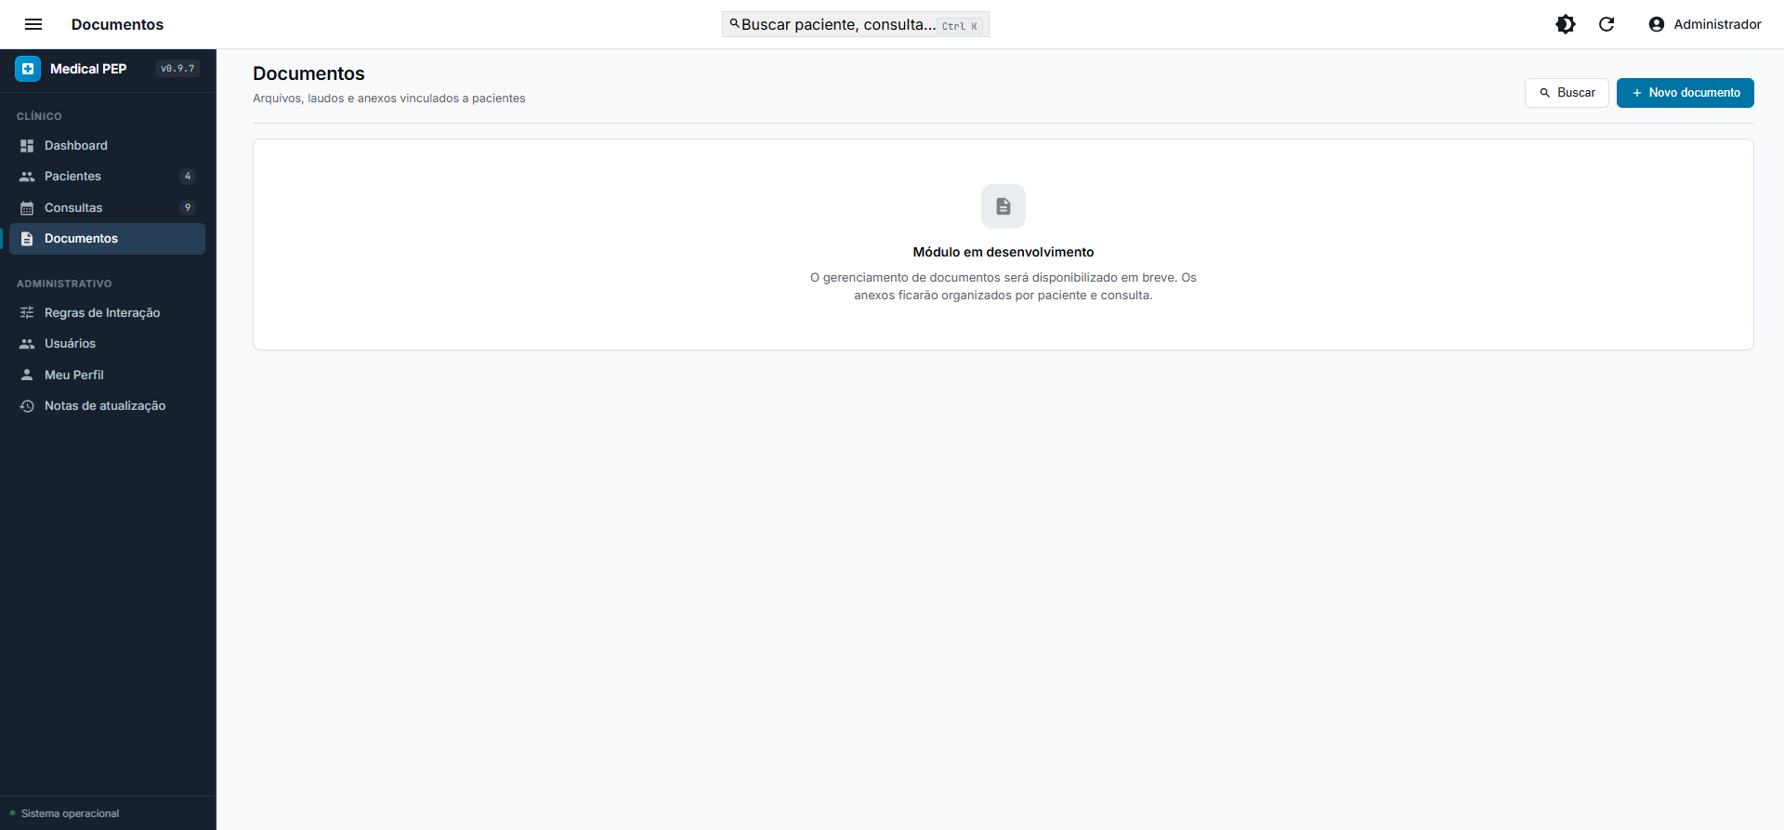Click the Notas de atualização history icon

(x=27, y=406)
